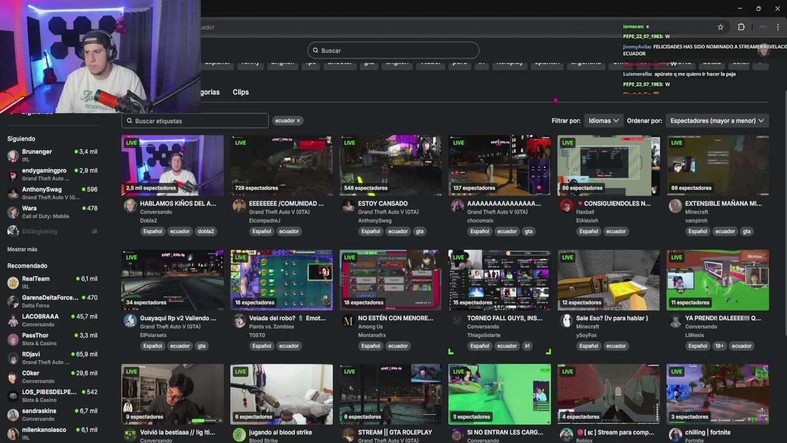Open endygamingpro's avatar in the sidebar
Screen dimensions: 787x443
[x=13, y=174]
